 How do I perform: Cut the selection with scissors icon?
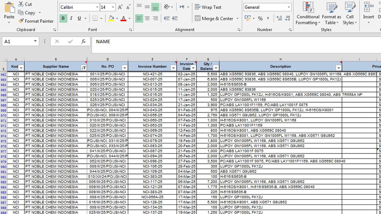point(25,4)
